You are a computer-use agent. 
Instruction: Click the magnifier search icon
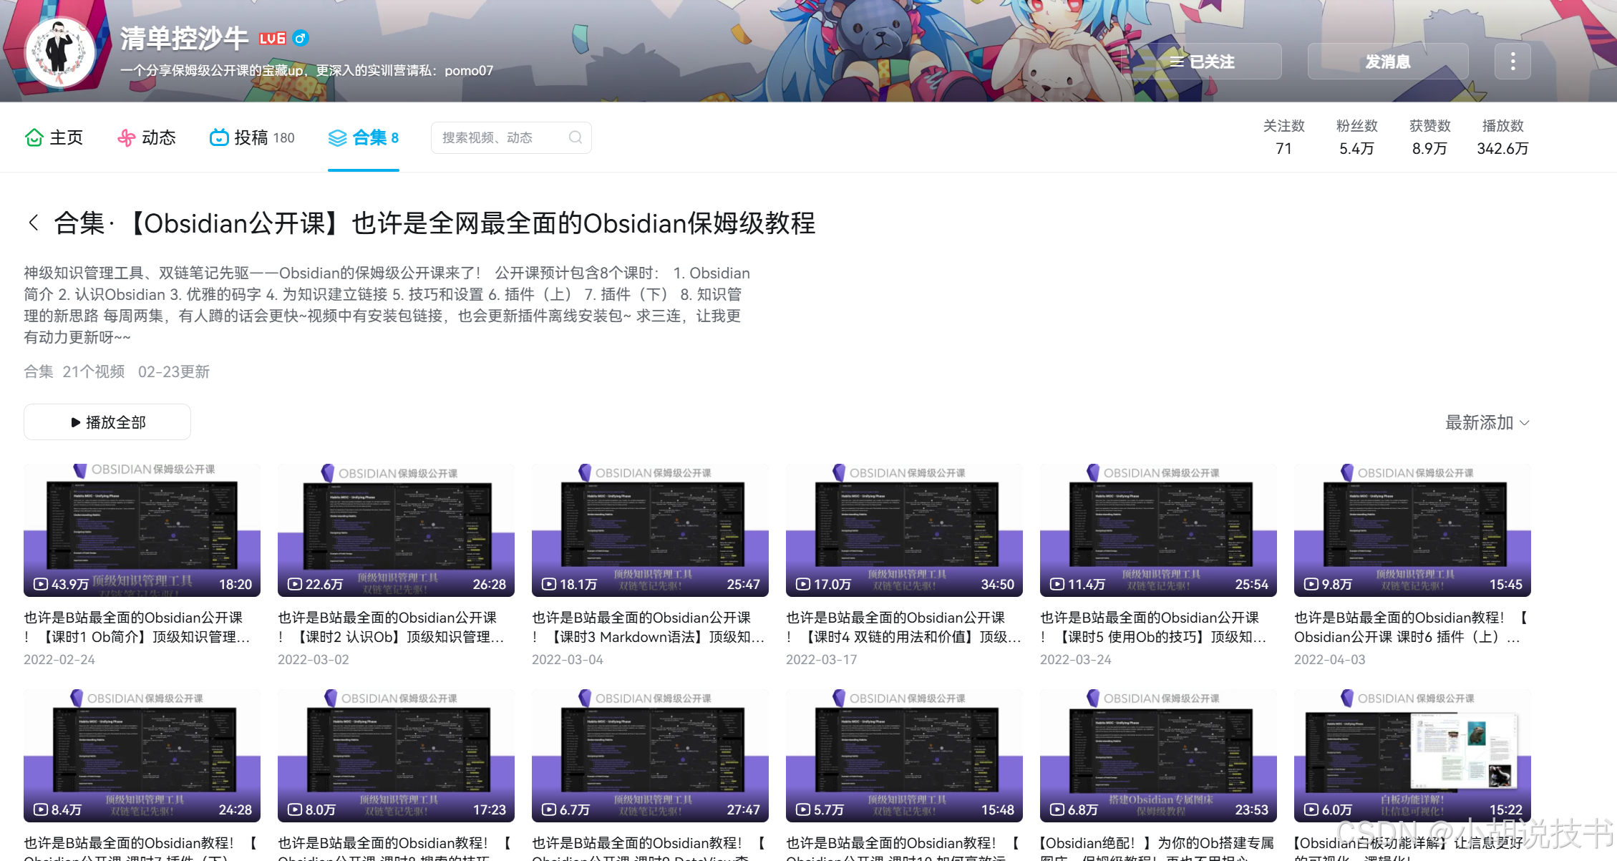tap(575, 137)
